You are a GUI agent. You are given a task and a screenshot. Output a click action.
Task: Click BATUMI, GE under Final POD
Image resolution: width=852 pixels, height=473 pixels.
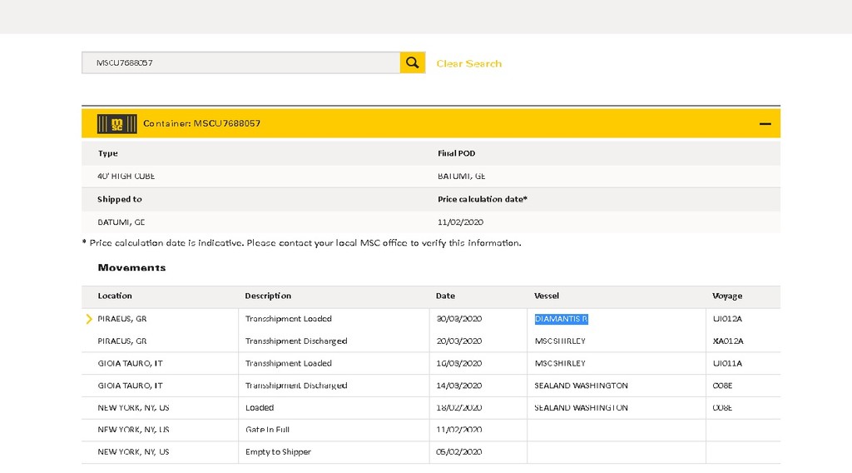[x=461, y=177]
